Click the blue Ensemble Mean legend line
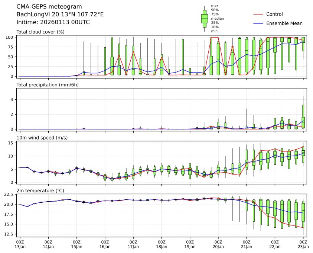Viewport: 313px width, 253px height. tap(258, 23)
